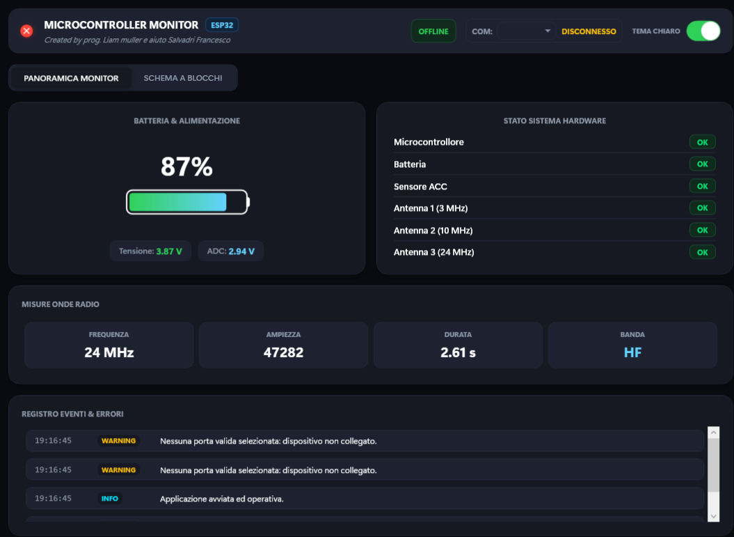Click the 'Applicazione avviata ed operativa.' log message
Viewport: 734px width, 537px height.
[x=222, y=499]
